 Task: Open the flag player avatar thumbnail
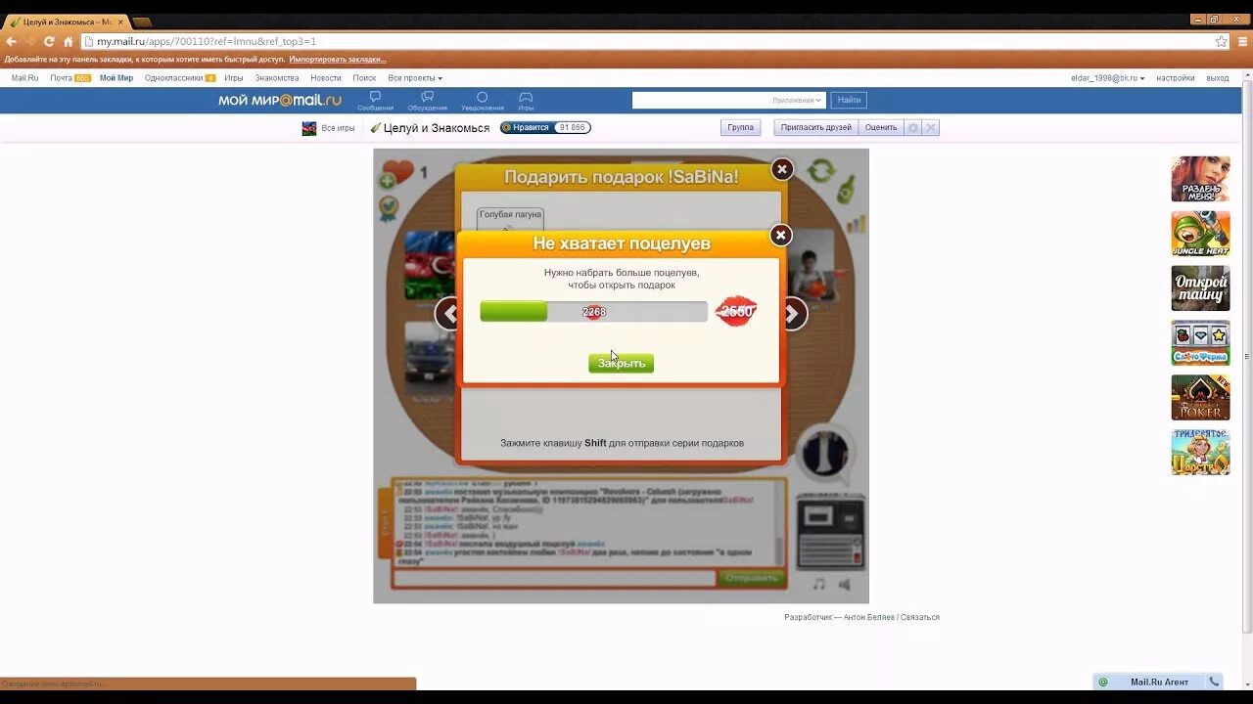pos(429,266)
